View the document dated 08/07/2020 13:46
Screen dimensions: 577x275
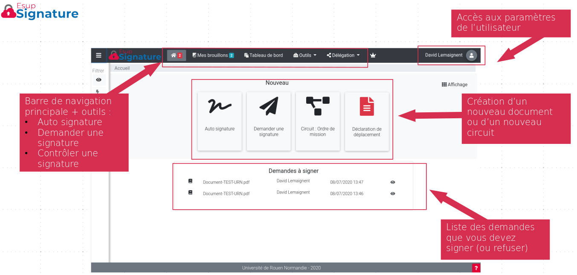pos(393,194)
